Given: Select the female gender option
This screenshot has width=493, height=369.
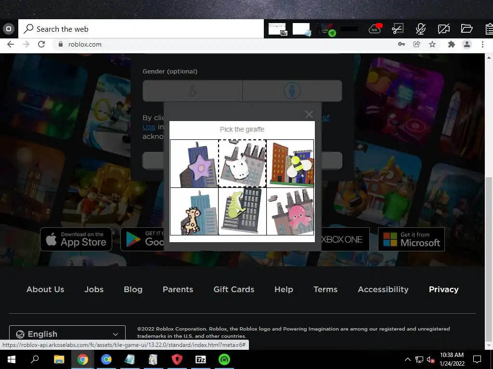Looking at the screenshot, I should click(x=193, y=91).
